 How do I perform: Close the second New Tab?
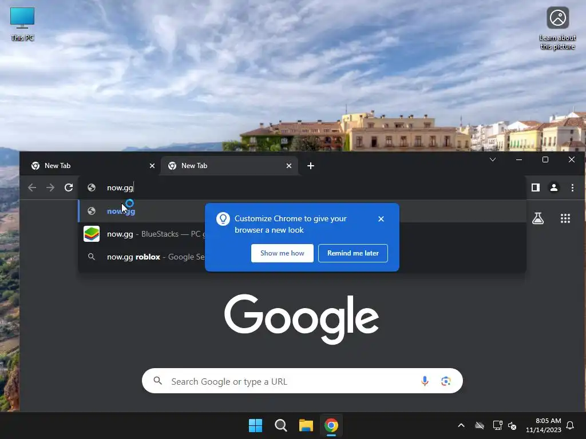[289, 166]
